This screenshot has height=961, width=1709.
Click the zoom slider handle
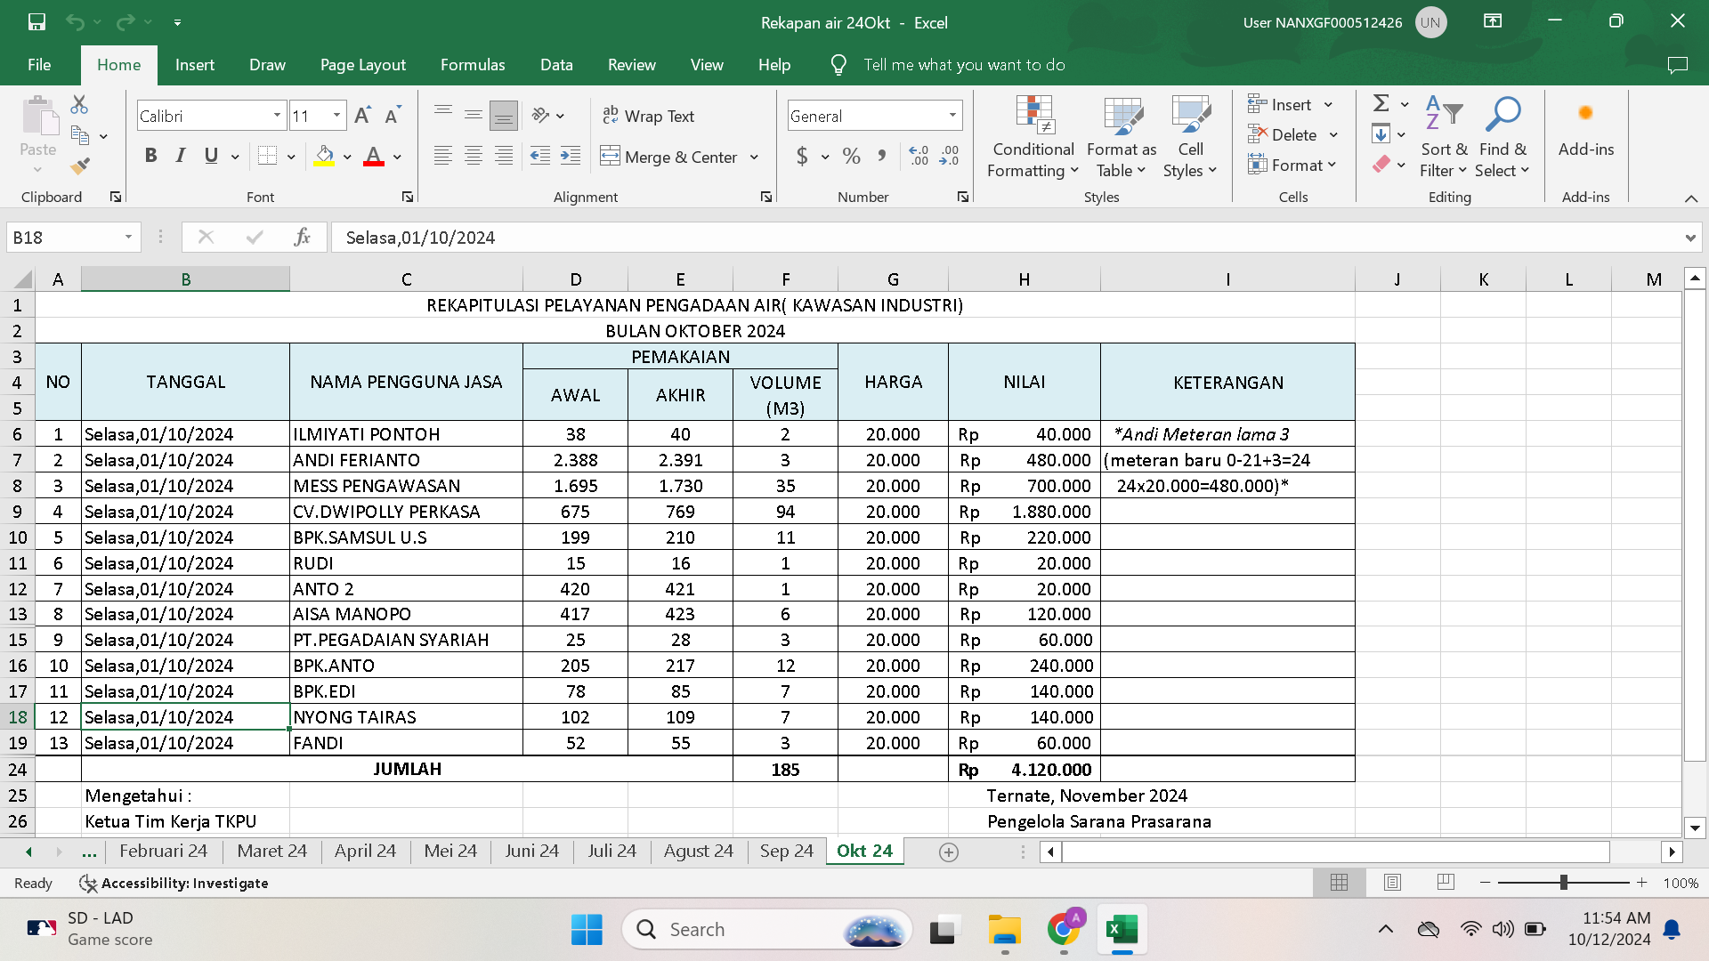(1563, 883)
